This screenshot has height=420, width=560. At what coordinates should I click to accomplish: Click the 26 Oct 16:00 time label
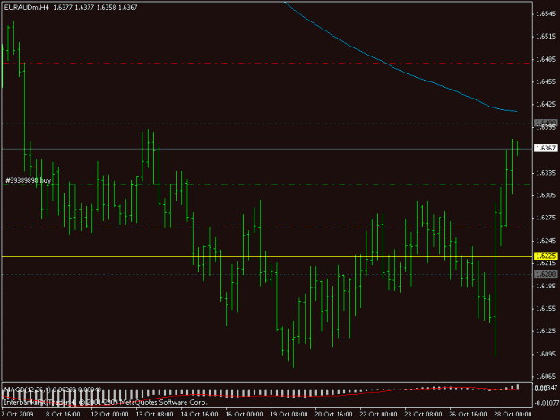[x=468, y=414]
